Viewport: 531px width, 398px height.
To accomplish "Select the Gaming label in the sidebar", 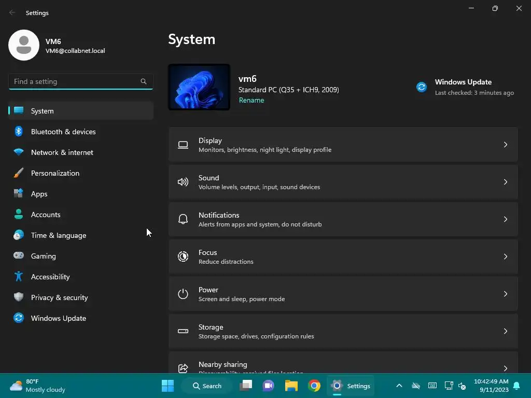I will tap(44, 256).
